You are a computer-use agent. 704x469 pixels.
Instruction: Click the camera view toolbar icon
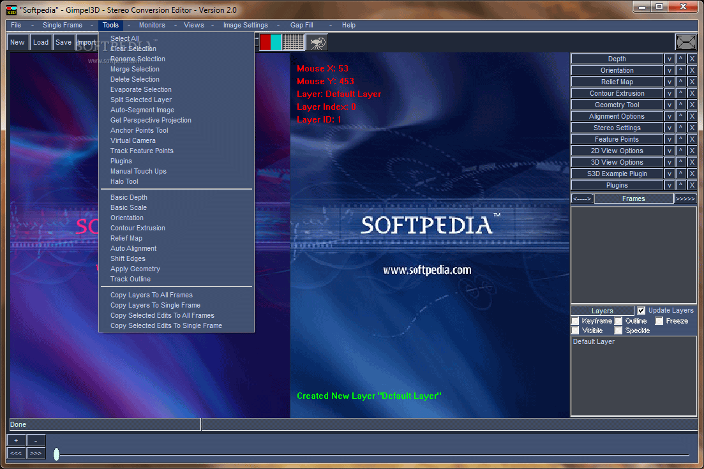pos(317,42)
